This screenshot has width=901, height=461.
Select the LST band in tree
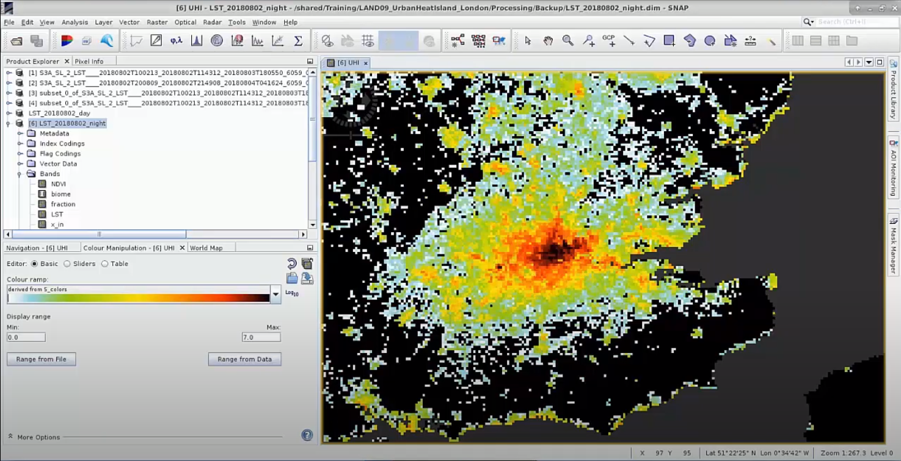tap(57, 215)
